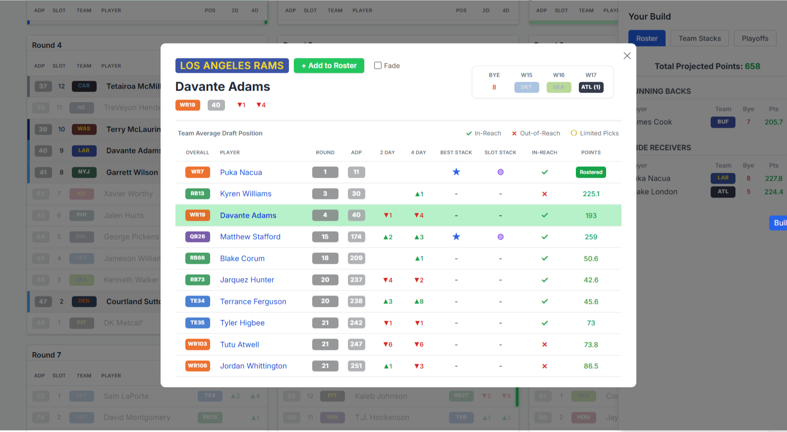The width and height of the screenshot is (787, 432).
Task: Open the Playoffs tab
Action: point(755,39)
